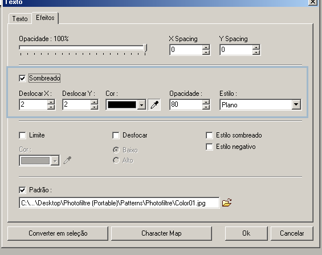The width and height of the screenshot is (322, 255).
Task: Increase shadow Opacidade value
Action: coord(206,102)
